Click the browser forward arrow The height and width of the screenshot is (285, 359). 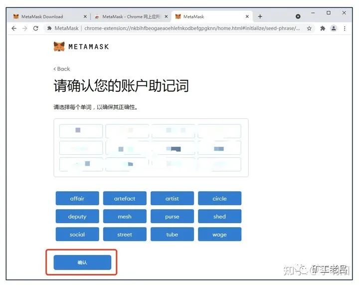(25, 28)
